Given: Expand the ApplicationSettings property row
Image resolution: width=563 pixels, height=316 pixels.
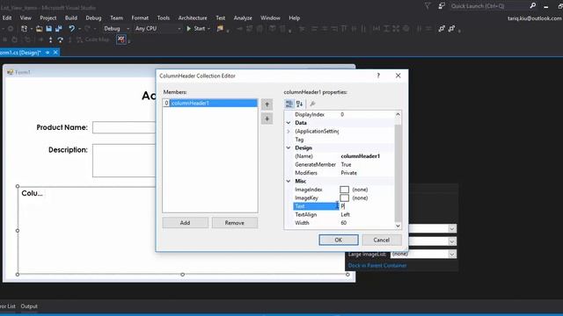Looking at the screenshot, I should click(x=289, y=131).
